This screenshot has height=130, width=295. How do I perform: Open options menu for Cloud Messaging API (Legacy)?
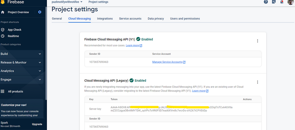(258, 82)
